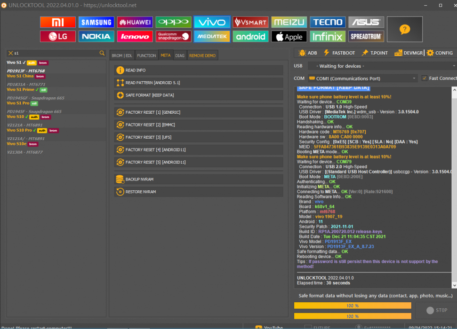Screen dimensions: 457x329
Task: Open the T.POINT test point viewer
Action: (x=375, y=53)
